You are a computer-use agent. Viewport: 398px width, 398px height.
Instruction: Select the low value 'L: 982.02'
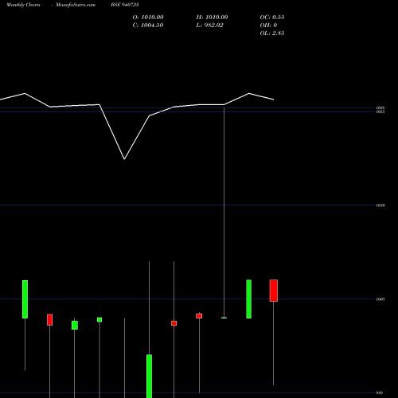(209, 25)
